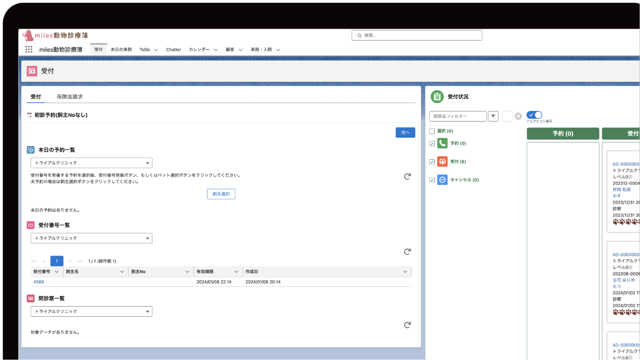Click the icon beside 問診票一覧
The width and height of the screenshot is (640, 360).
[x=31, y=298]
